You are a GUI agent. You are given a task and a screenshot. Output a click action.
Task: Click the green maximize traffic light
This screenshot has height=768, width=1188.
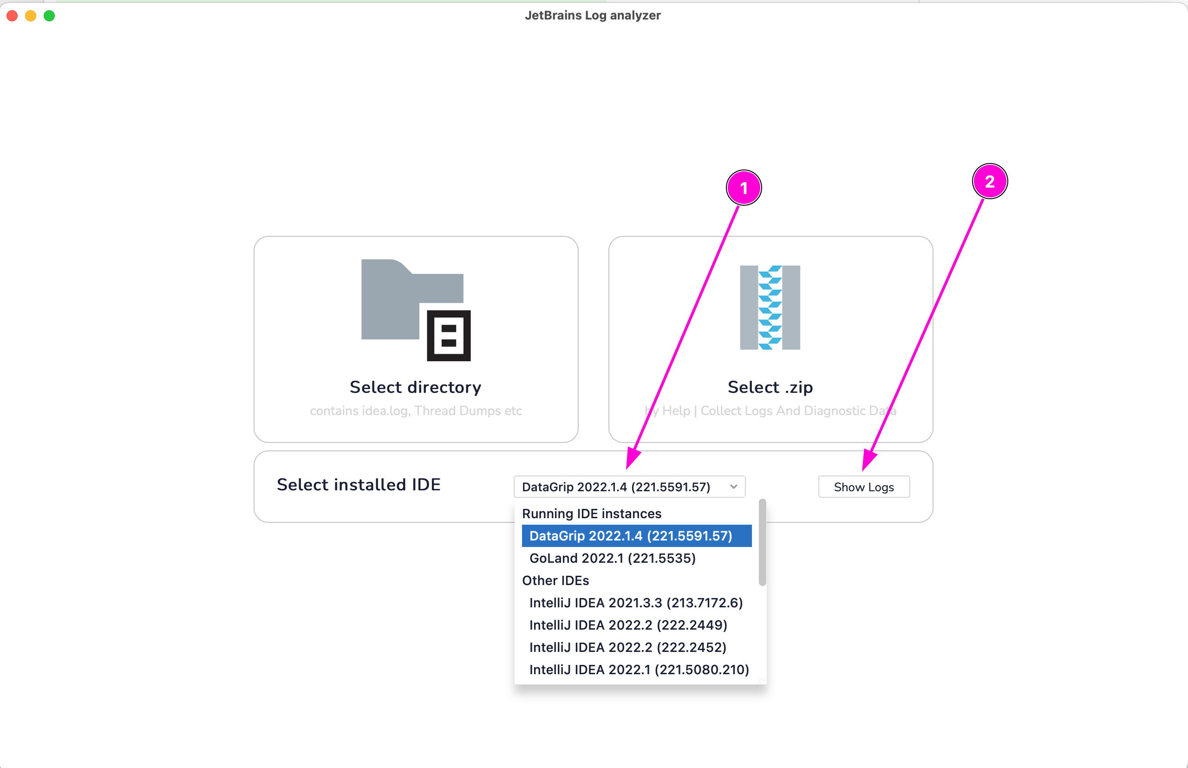tap(49, 15)
